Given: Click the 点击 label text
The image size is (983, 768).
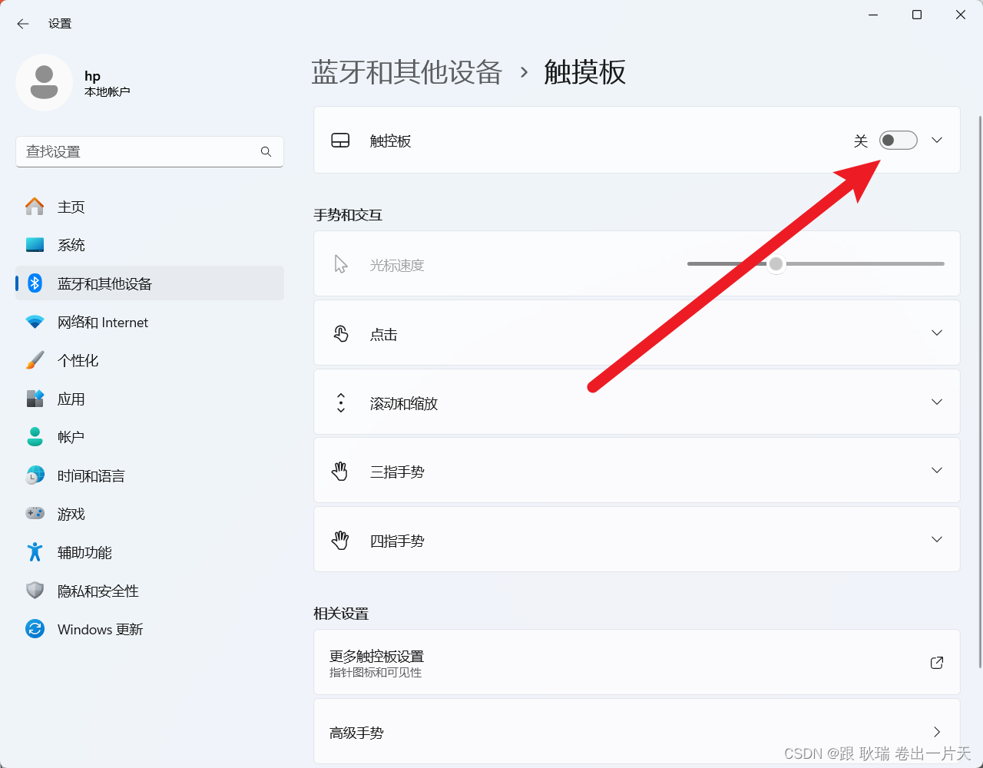Looking at the screenshot, I should click(x=384, y=334).
